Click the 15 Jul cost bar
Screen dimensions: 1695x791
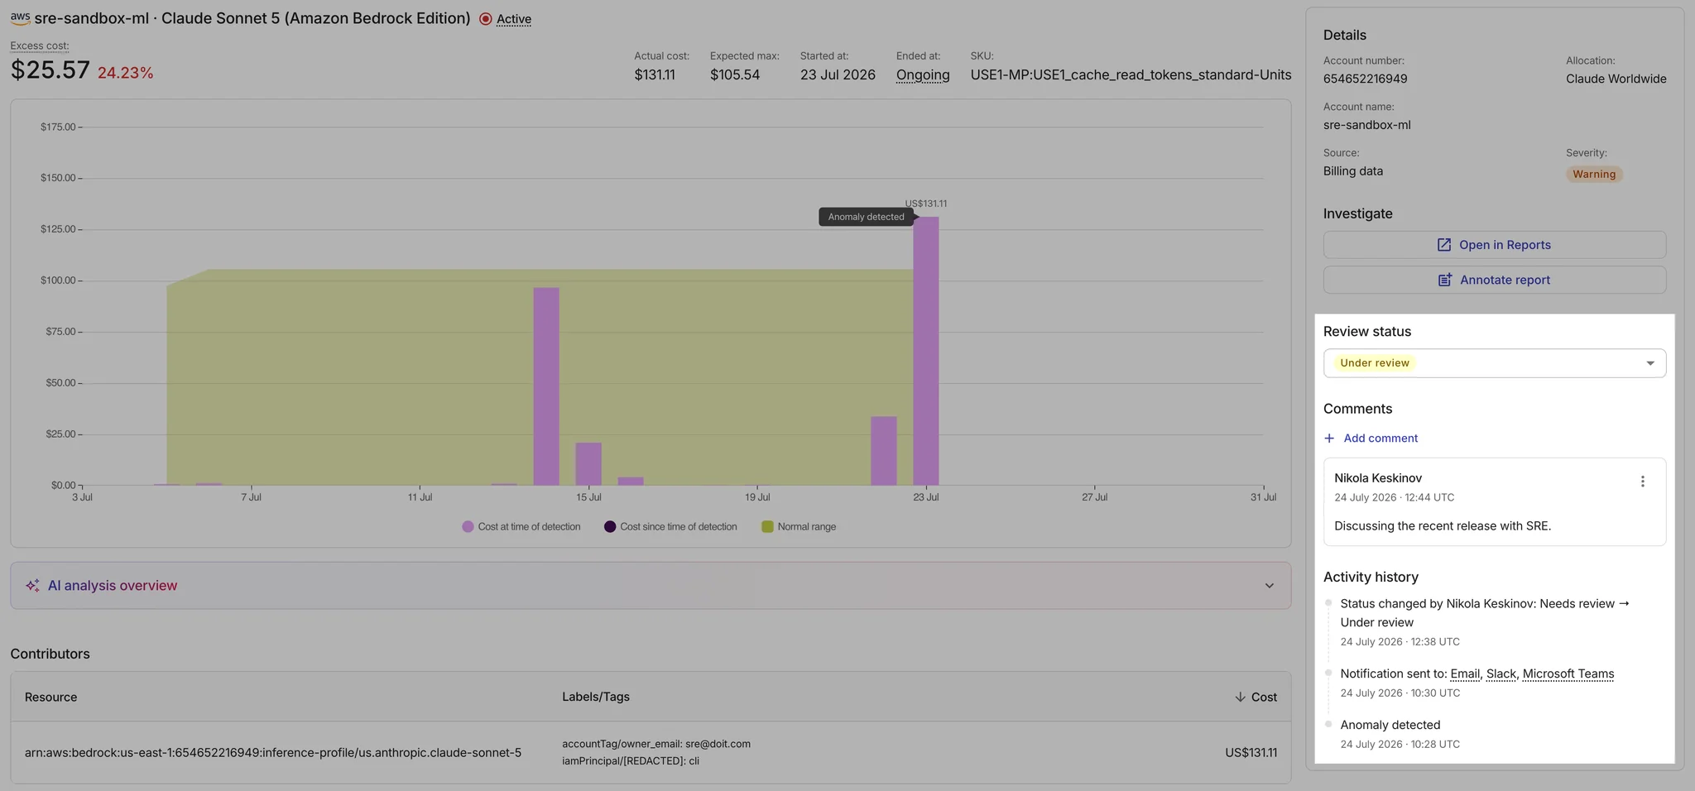pyautogui.click(x=588, y=464)
